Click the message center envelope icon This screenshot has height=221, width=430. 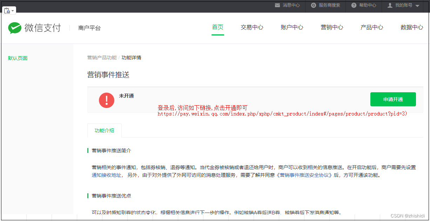277,5
